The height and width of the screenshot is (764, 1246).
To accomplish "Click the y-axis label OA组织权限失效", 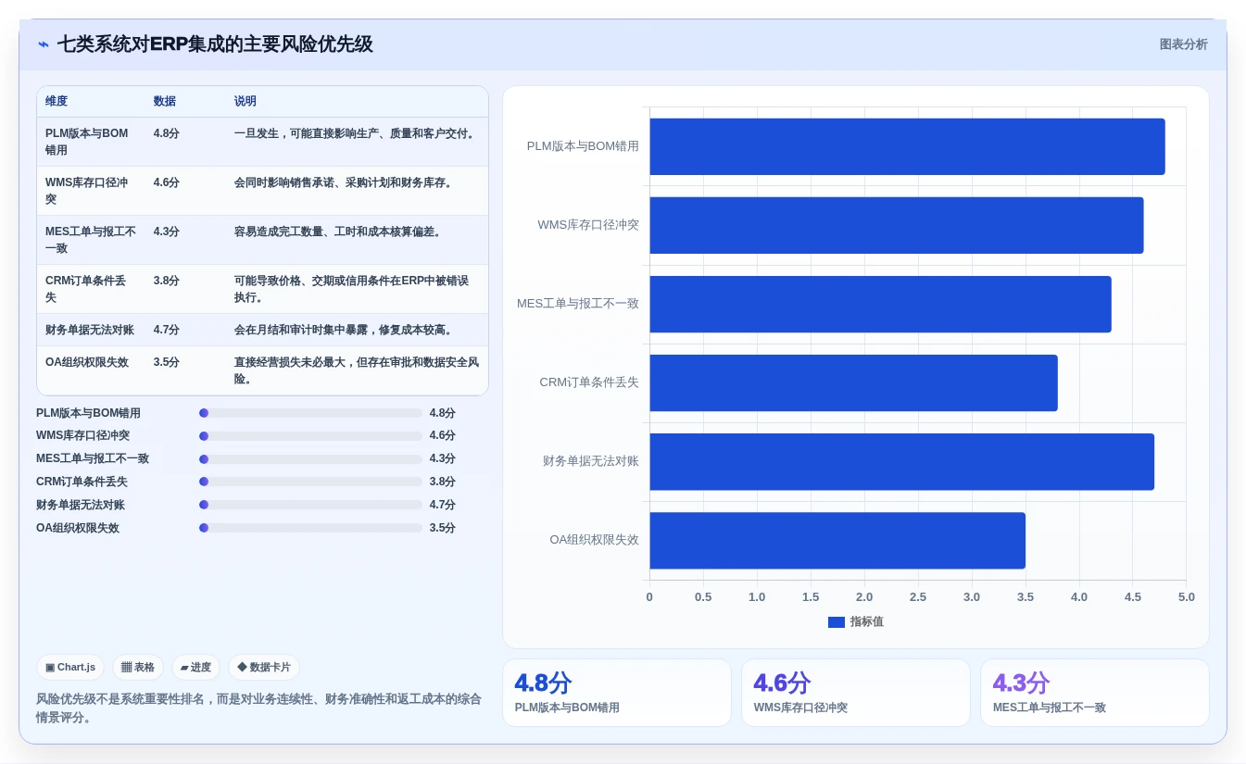I will coord(594,540).
